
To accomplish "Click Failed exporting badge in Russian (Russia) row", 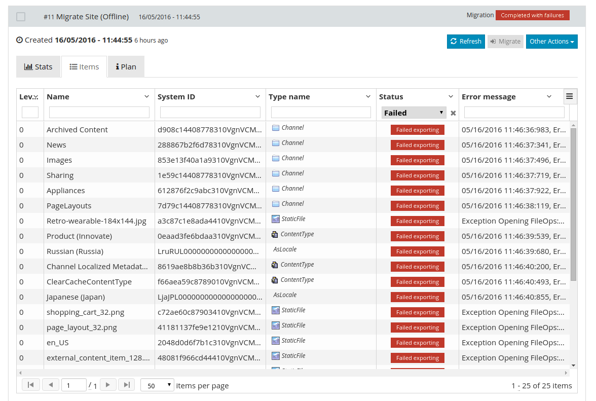I will tap(418, 251).
